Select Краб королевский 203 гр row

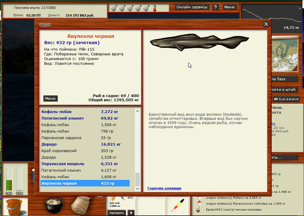(85, 151)
